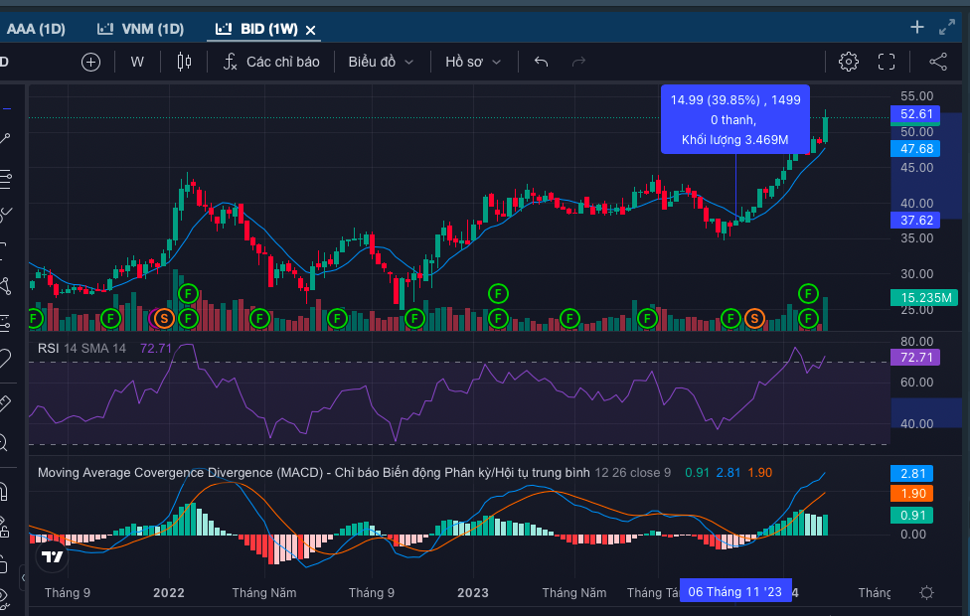This screenshot has width=970, height=616.
Task: Click the orange 1.90 signal axis label
Action: [911, 494]
